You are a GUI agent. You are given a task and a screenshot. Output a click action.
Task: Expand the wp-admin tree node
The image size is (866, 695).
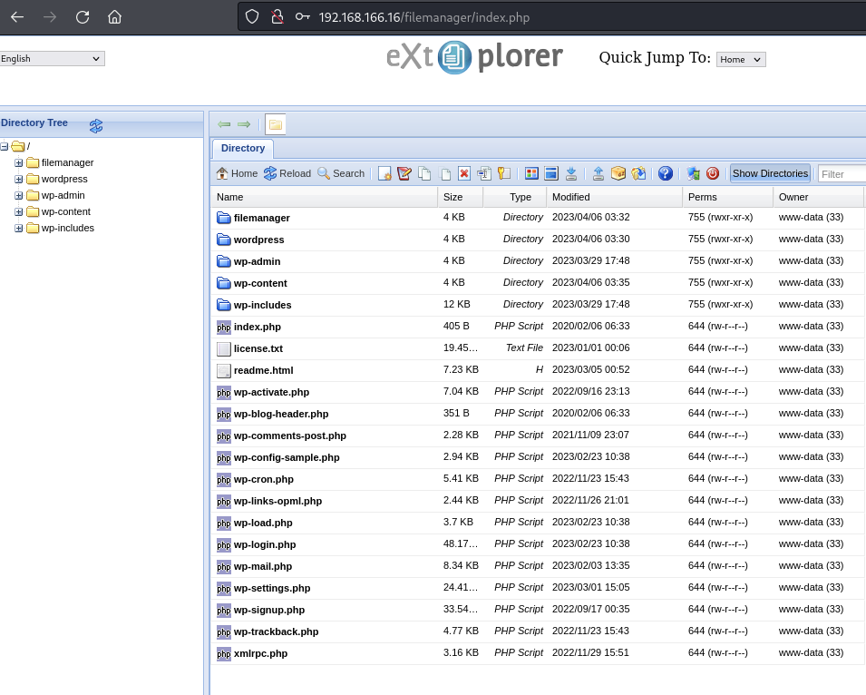[x=19, y=195]
